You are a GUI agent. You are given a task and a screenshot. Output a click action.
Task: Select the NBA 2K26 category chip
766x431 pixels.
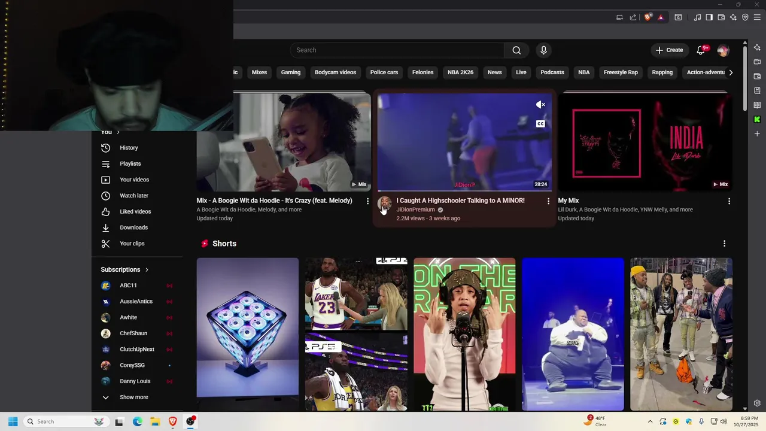coord(460,72)
